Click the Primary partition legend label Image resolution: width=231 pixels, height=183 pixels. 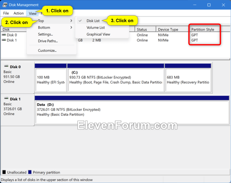coord(47,172)
